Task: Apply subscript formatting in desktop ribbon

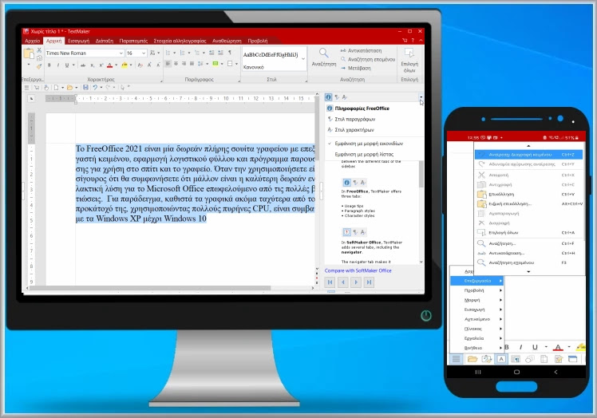Action: coord(93,65)
